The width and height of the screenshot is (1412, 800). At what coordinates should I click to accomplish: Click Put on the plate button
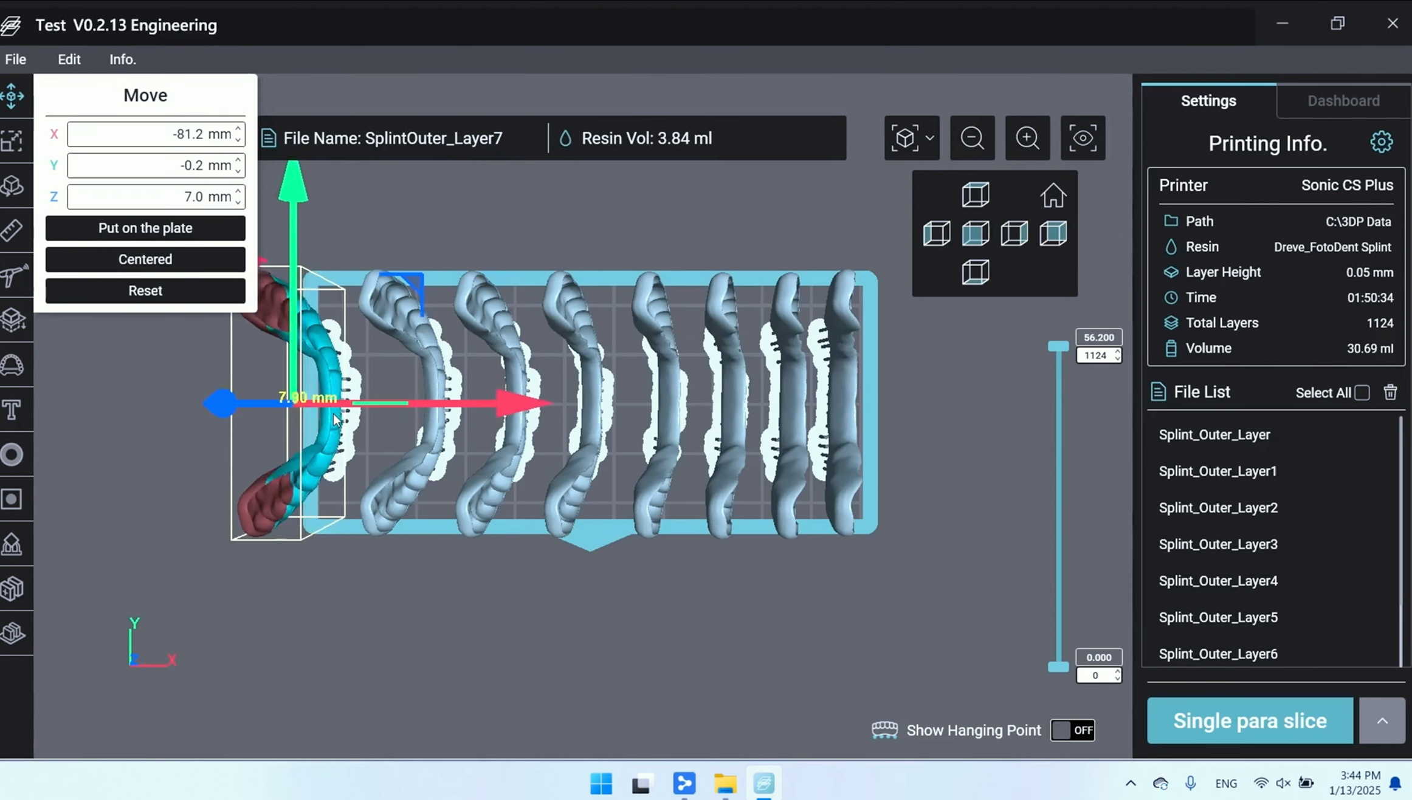tap(145, 228)
